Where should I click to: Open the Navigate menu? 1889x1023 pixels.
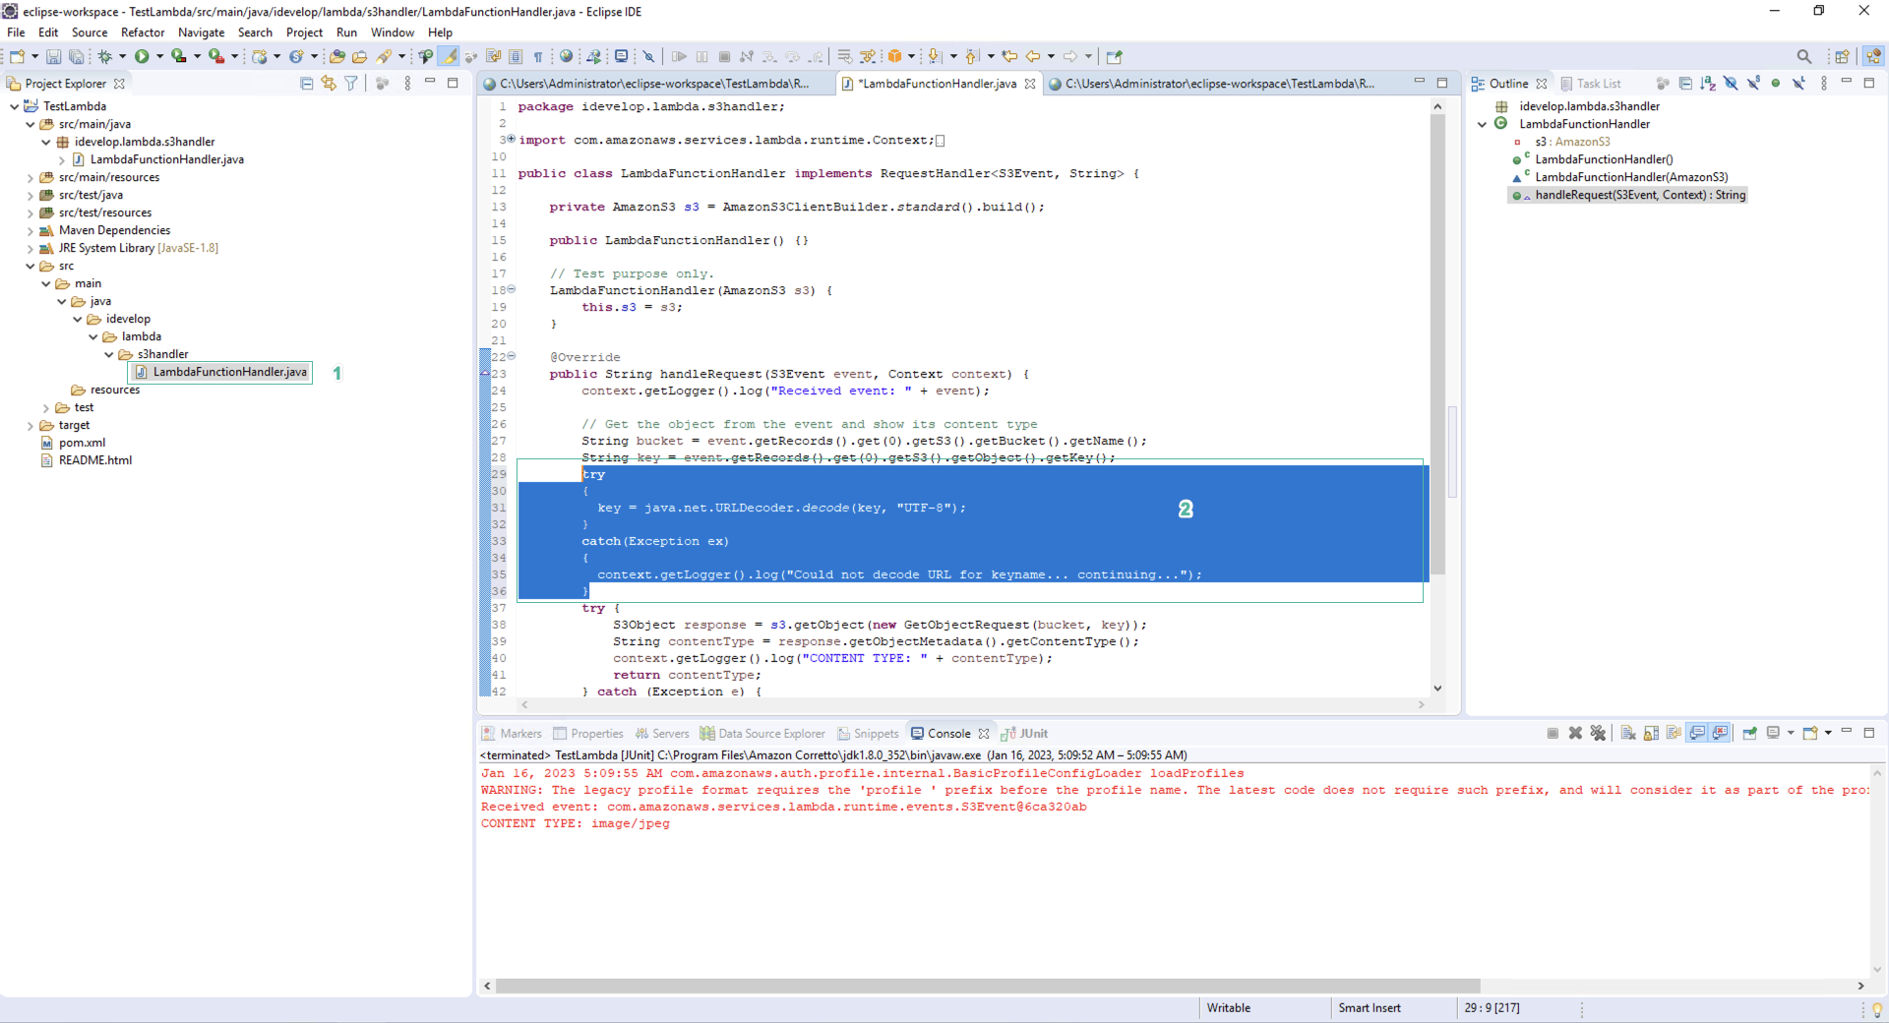(x=201, y=32)
